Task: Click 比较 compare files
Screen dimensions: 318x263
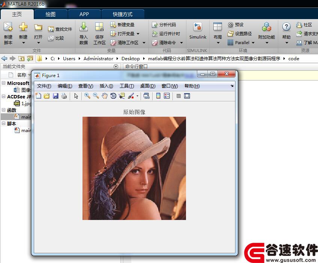Action: [56, 38]
